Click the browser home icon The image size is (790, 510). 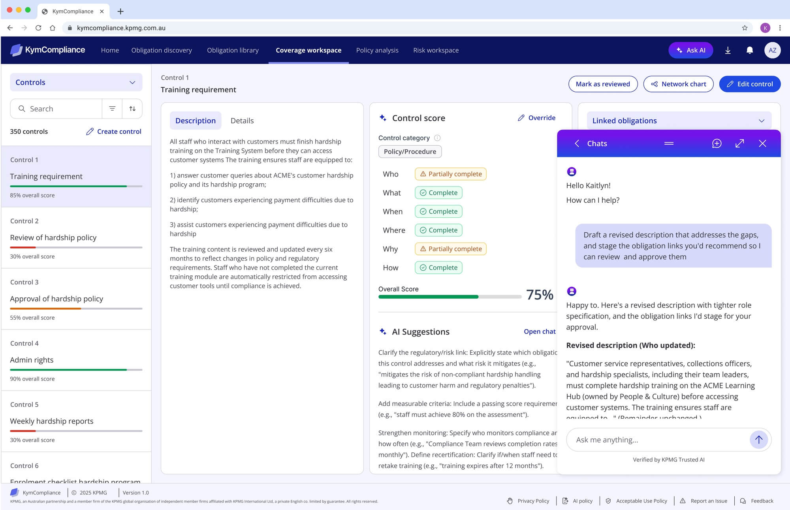(53, 28)
